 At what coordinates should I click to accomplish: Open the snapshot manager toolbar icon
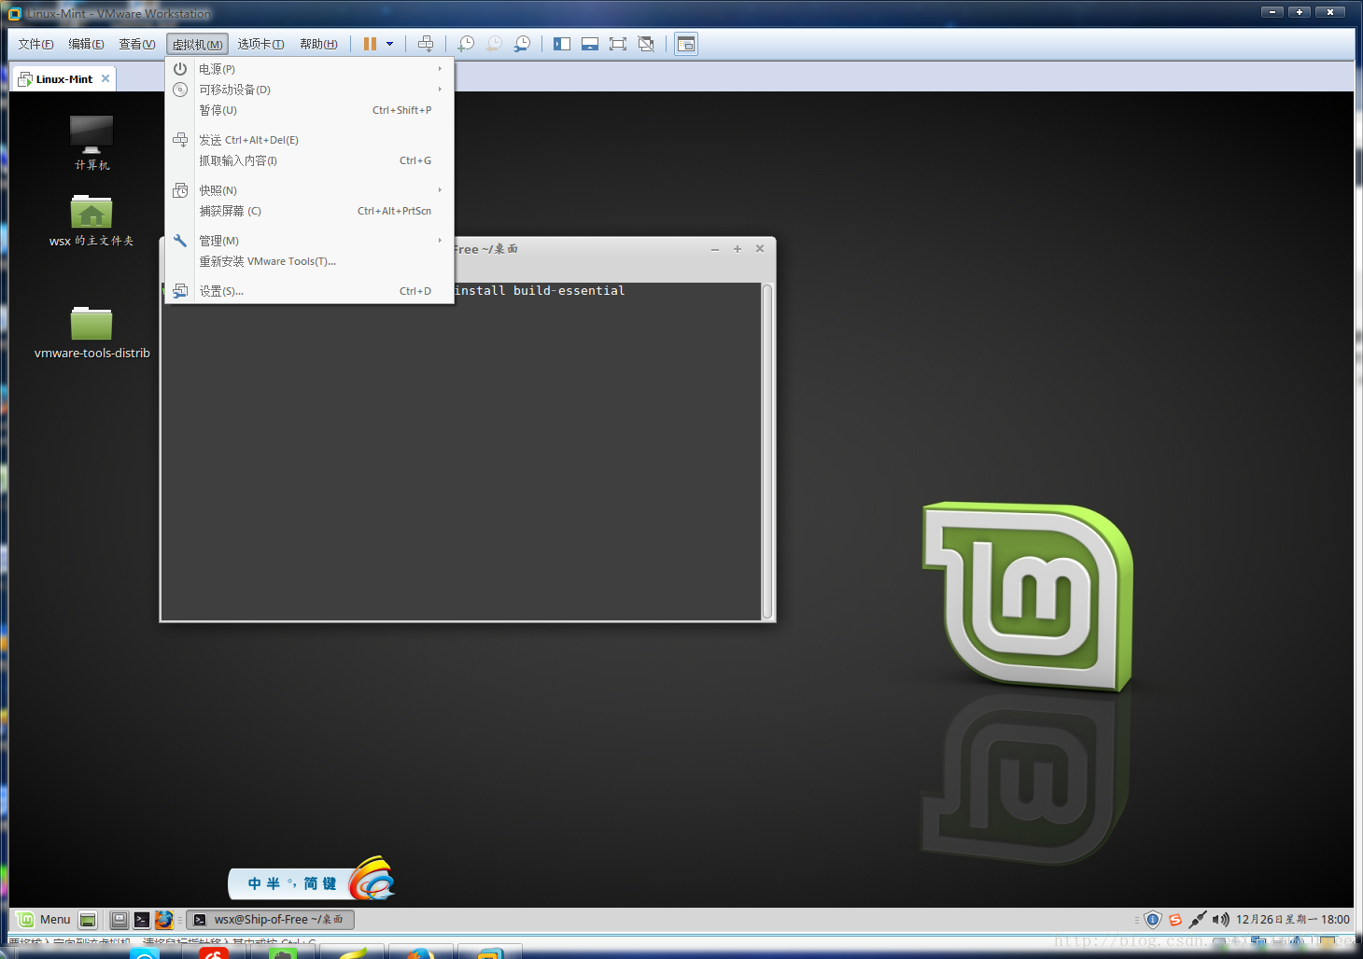tap(522, 44)
